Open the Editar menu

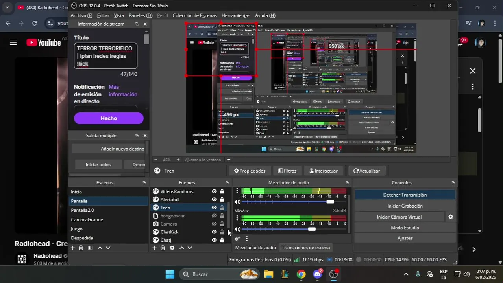pyautogui.click(x=103, y=15)
